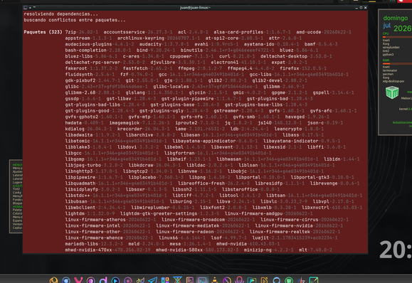Open the blue headphones ring dock icon

tap(277, 280)
